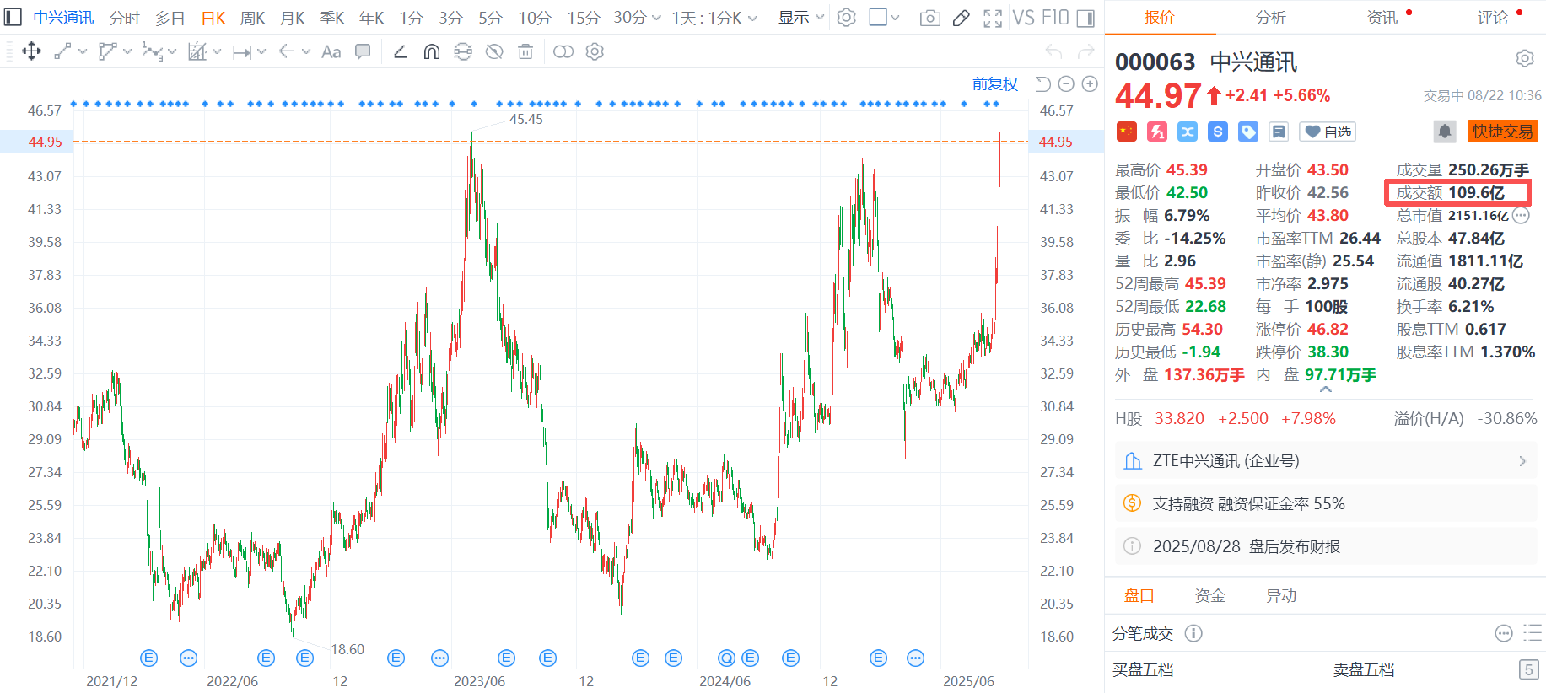The height and width of the screenshot is (693, 1546).
Task: Open F10 company info
Action: pyautogui.click(x=1055, y=18)
